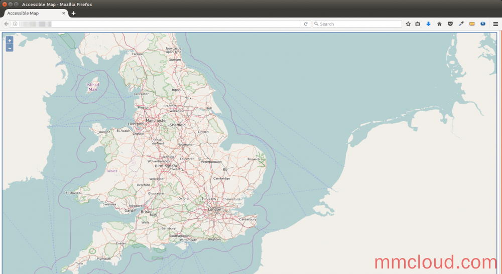Click the Birmingham label on map
The image size is (502, 274).
(x=166, y=166)
